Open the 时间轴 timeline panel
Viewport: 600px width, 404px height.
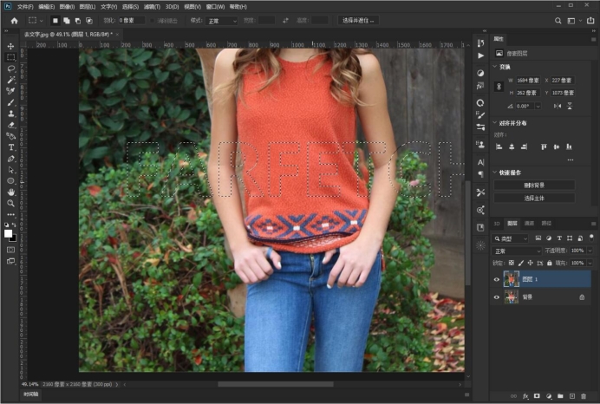tap(31, 394)
